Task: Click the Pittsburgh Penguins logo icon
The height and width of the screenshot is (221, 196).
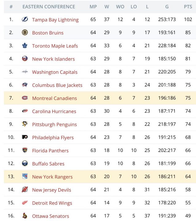Action: tap(25, 124)
